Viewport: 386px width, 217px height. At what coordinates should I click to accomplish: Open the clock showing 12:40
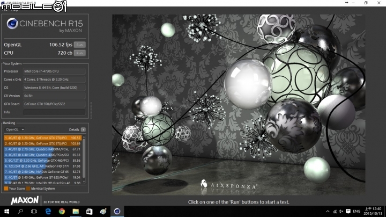coord(373,211)
